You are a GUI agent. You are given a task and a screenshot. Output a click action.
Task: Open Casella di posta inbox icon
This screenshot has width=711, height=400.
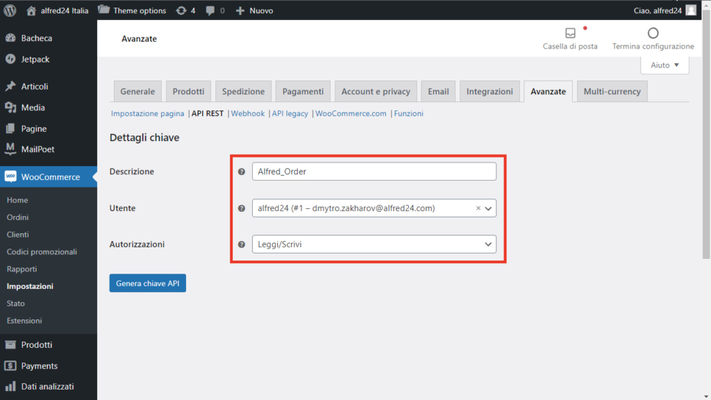tap(570, 33)
